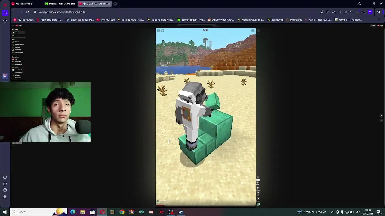Open Página de inicio bookmark
The width and height of the screenshot is (385, 216).
tap(49, 20)
